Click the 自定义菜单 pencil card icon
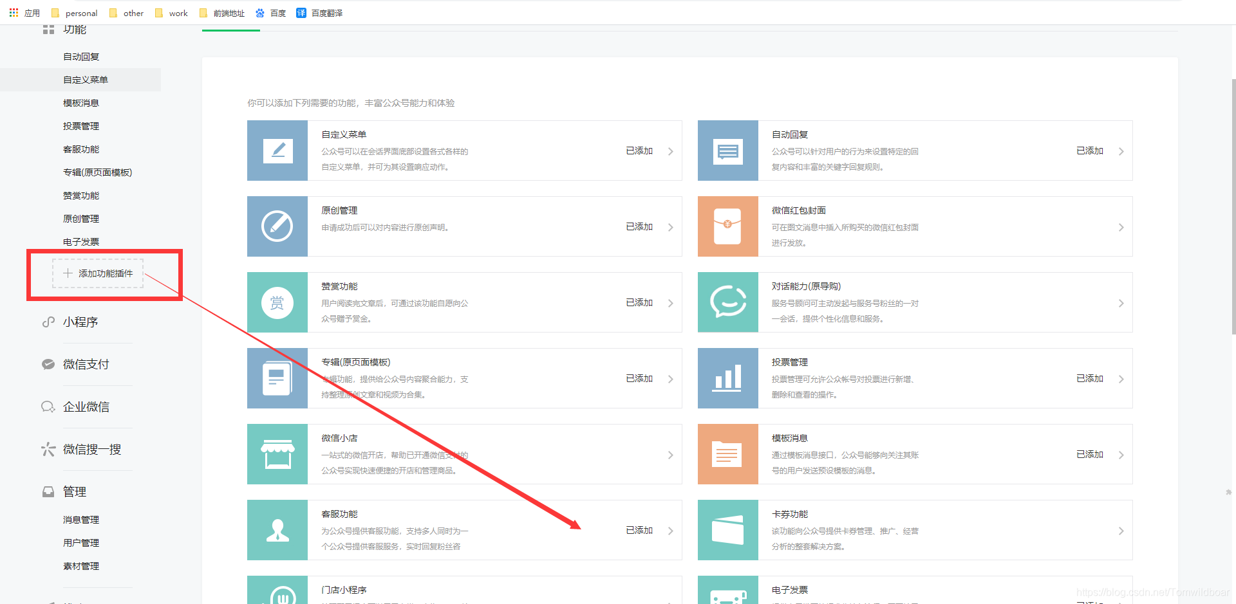The image size is (1236, 604). 277,151
